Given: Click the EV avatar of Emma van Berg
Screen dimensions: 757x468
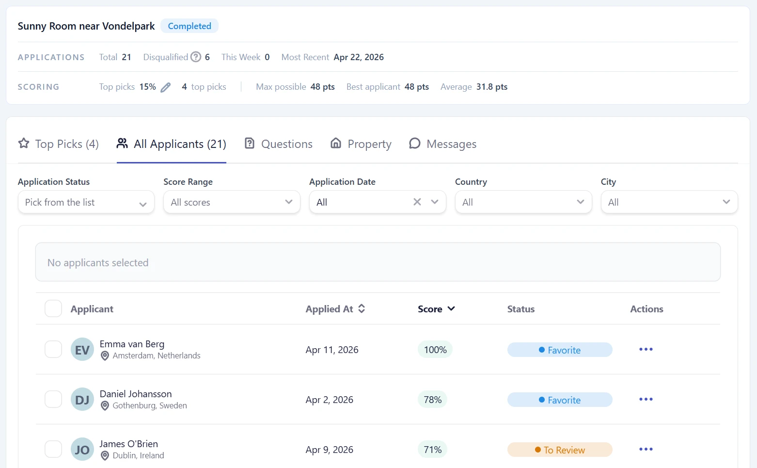Looking at the screenshot, I should point(82,349).
